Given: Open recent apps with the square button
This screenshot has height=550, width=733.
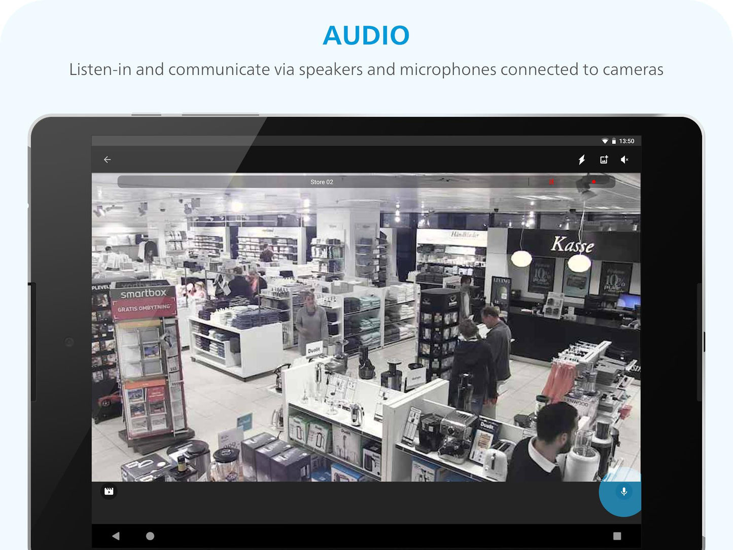Looking at the screenshot, I should coord(617,536).
